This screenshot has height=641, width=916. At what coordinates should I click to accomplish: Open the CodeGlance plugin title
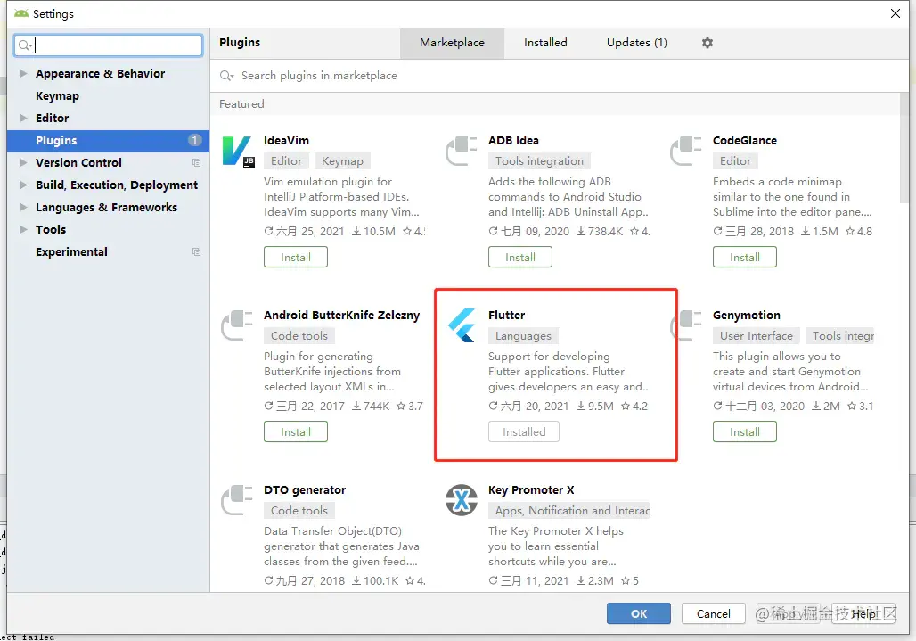tap(745, 140)
